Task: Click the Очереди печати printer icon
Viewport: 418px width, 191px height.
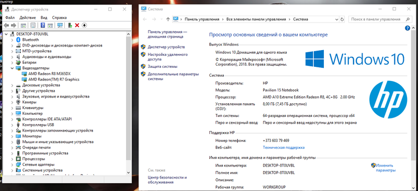Action: click(18, 147)
